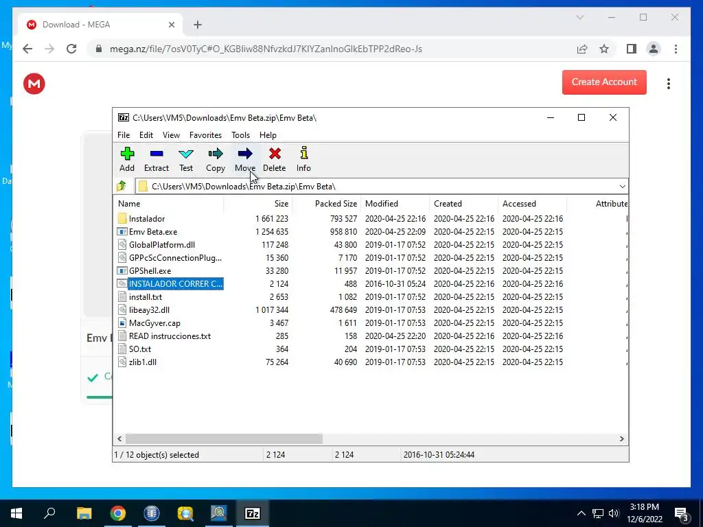Click the left arrow of horizontal scrollbar
703x527 pixels.
coord(119,438)
